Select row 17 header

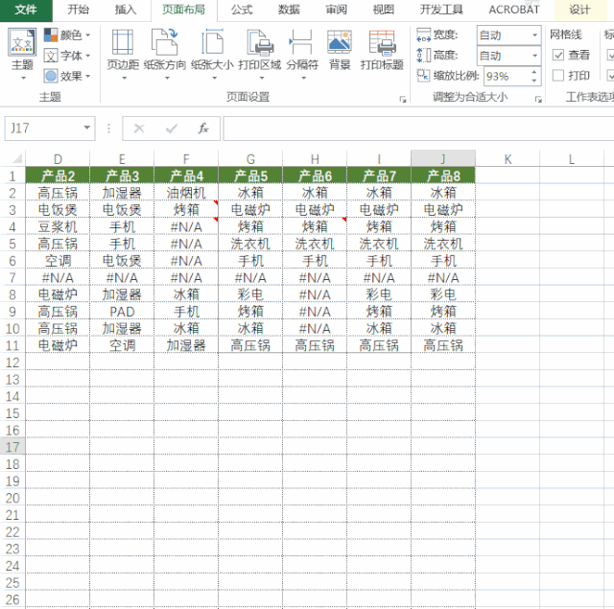coord(12,447)
